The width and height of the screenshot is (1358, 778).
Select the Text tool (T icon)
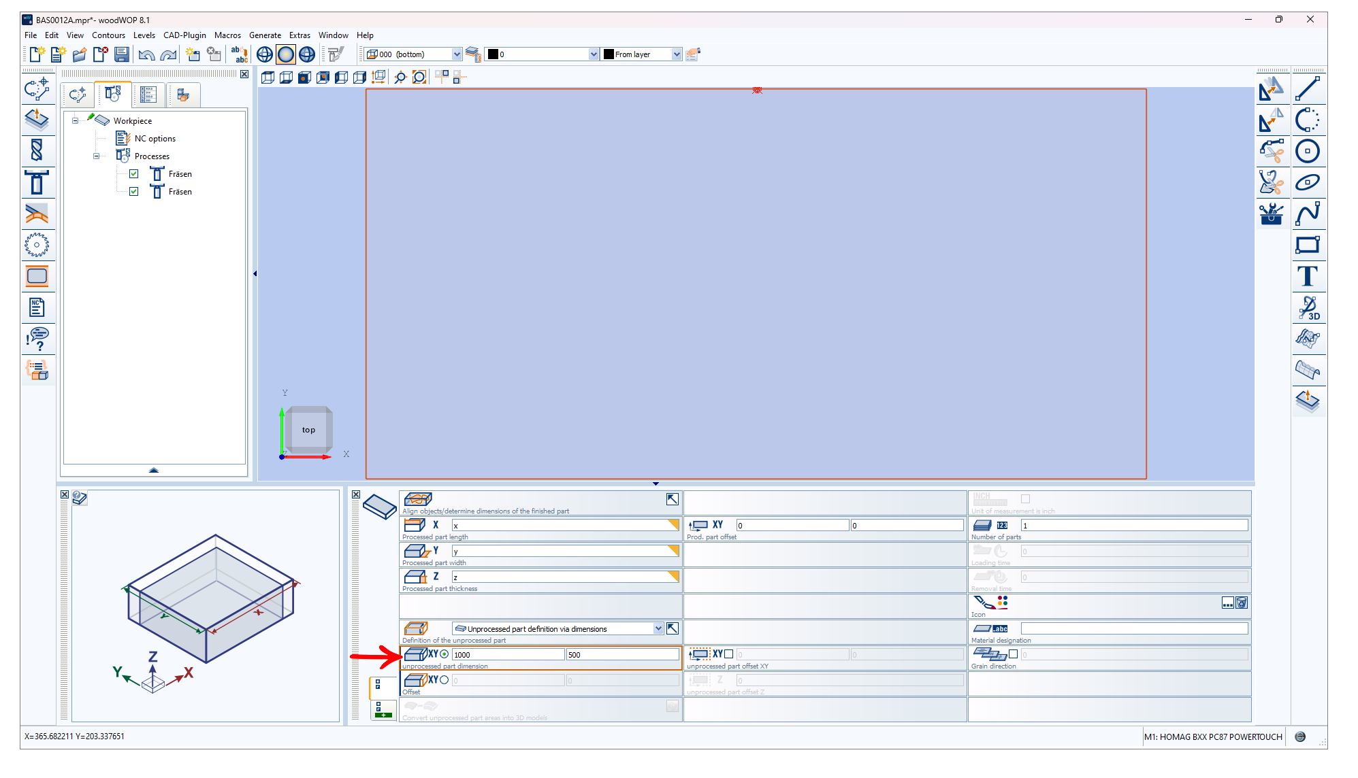click(x=1308, y=276)
